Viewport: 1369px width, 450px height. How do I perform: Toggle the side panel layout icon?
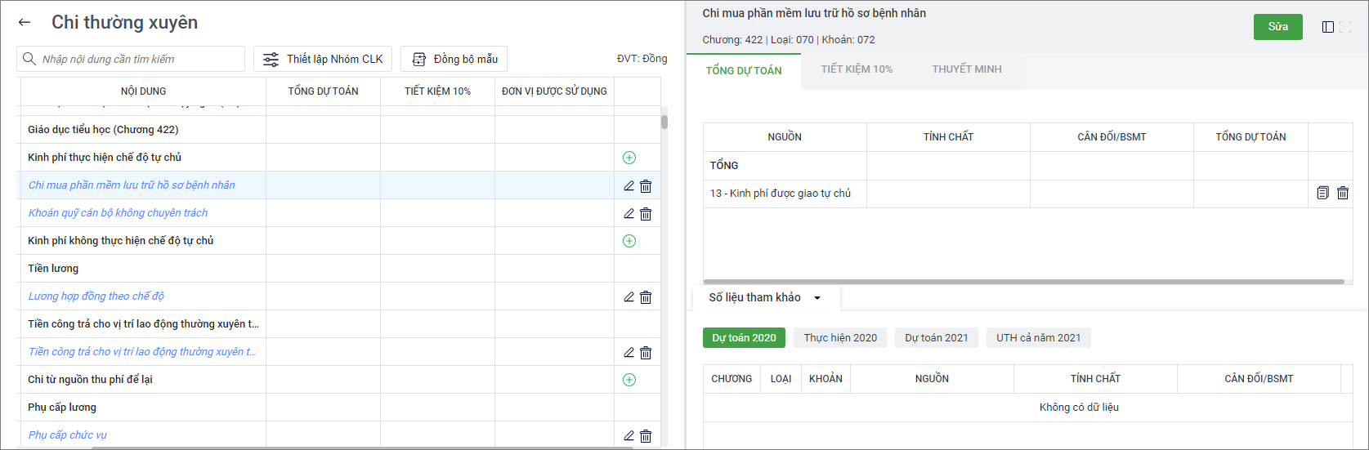(1328, 27)
